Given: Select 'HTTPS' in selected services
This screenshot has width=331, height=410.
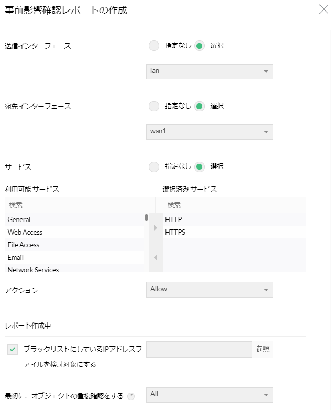Looking at the screenshot, I should pyautogui.click(x=175, y=232).
